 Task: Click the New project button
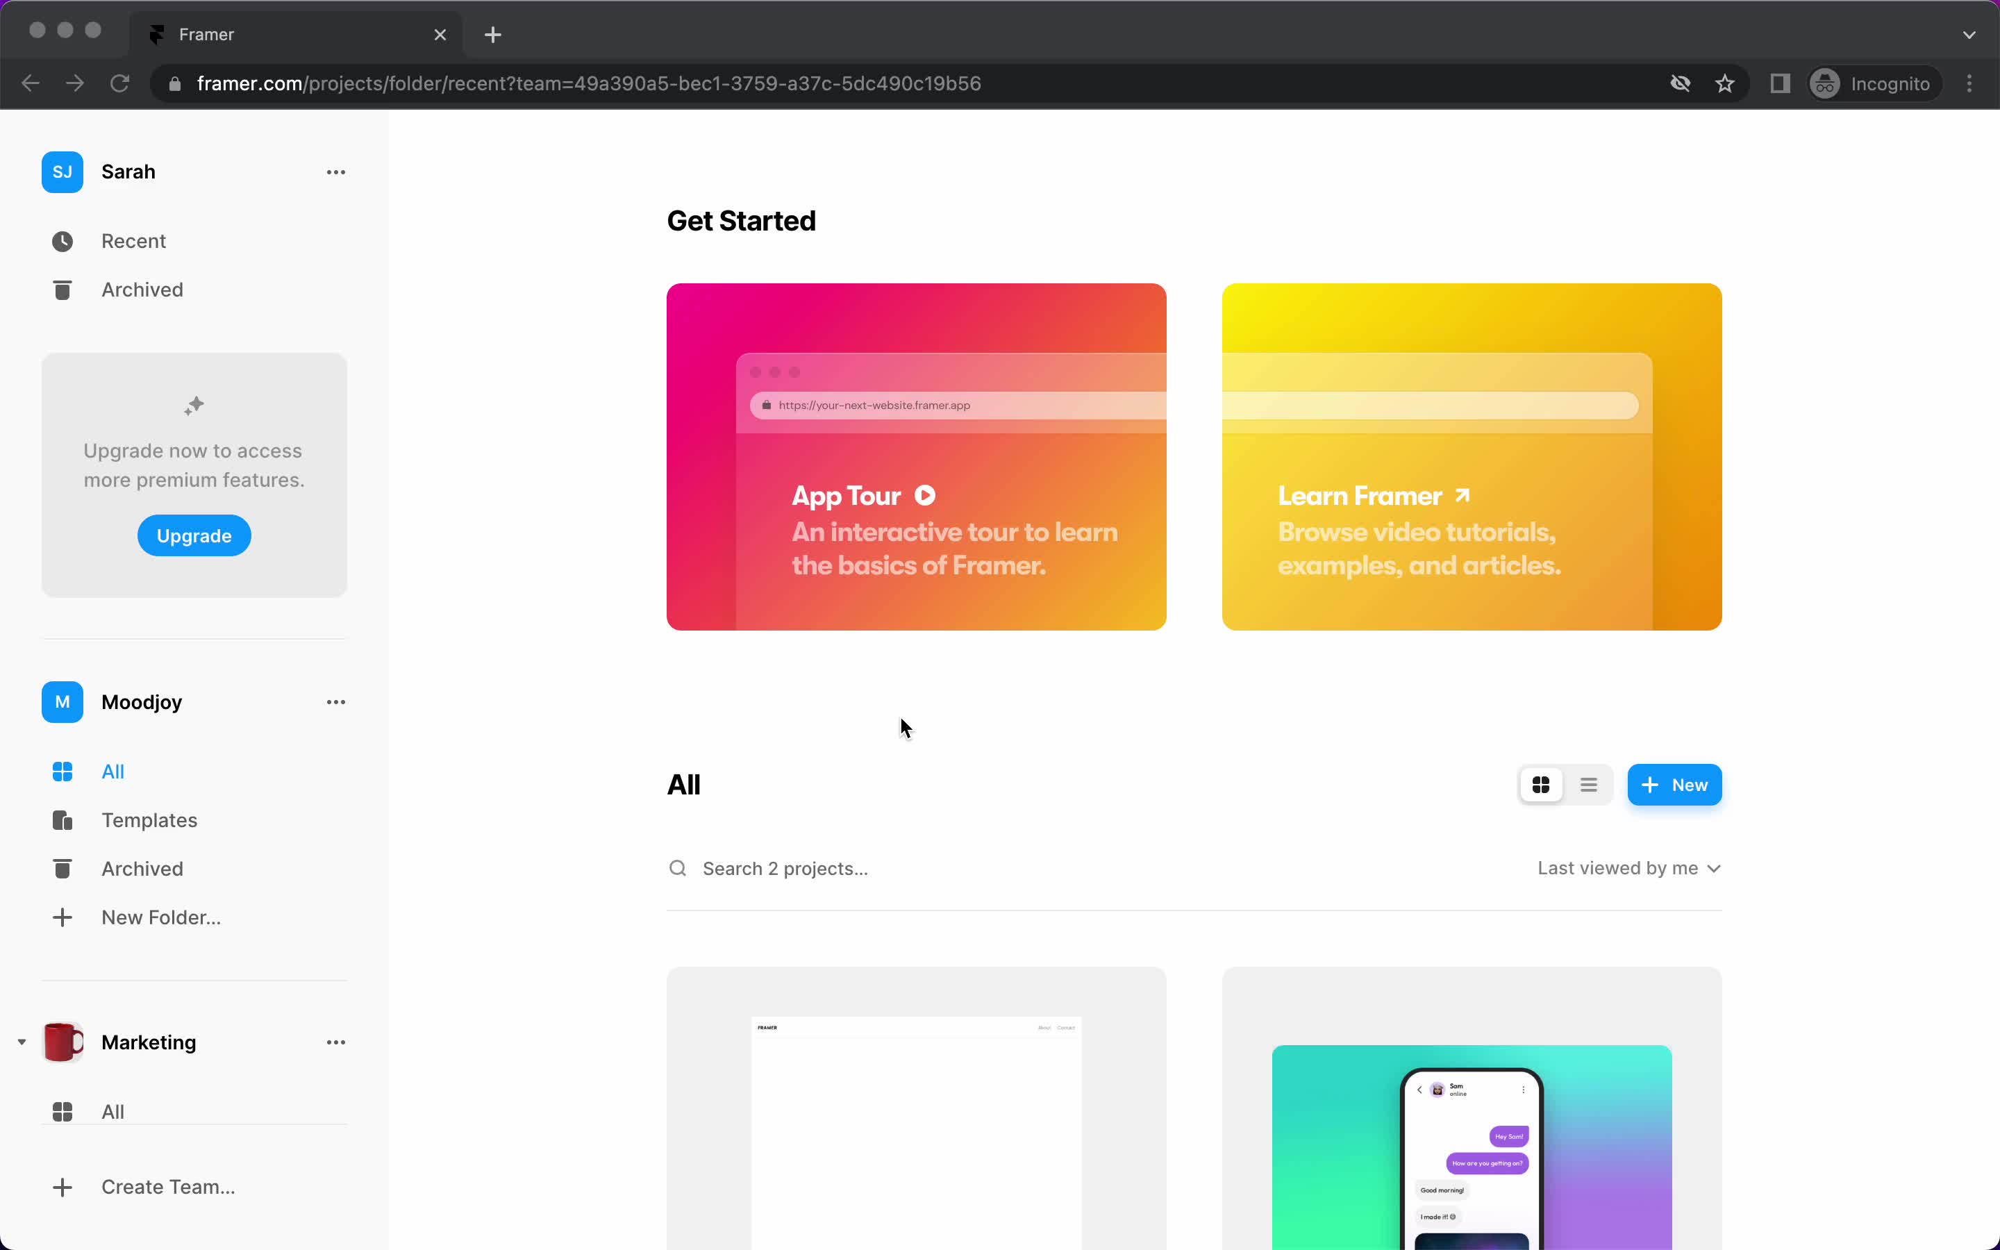click(x=1674, y=785)
